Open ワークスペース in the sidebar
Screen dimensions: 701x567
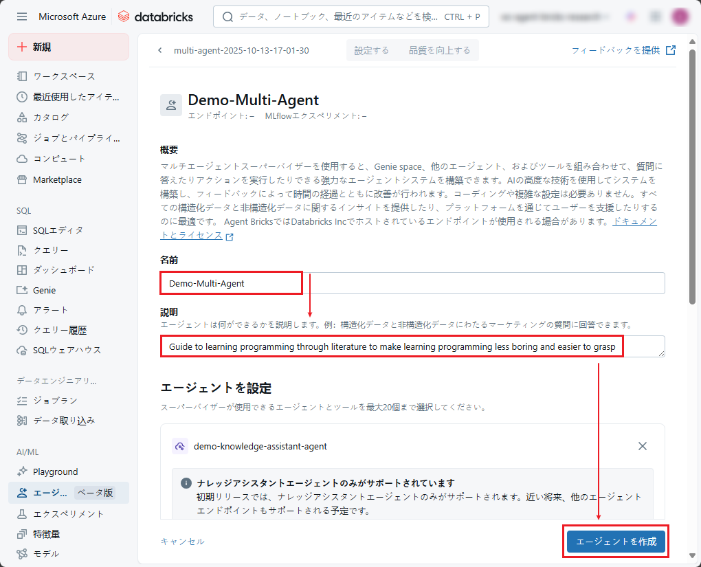pos(64,76)
